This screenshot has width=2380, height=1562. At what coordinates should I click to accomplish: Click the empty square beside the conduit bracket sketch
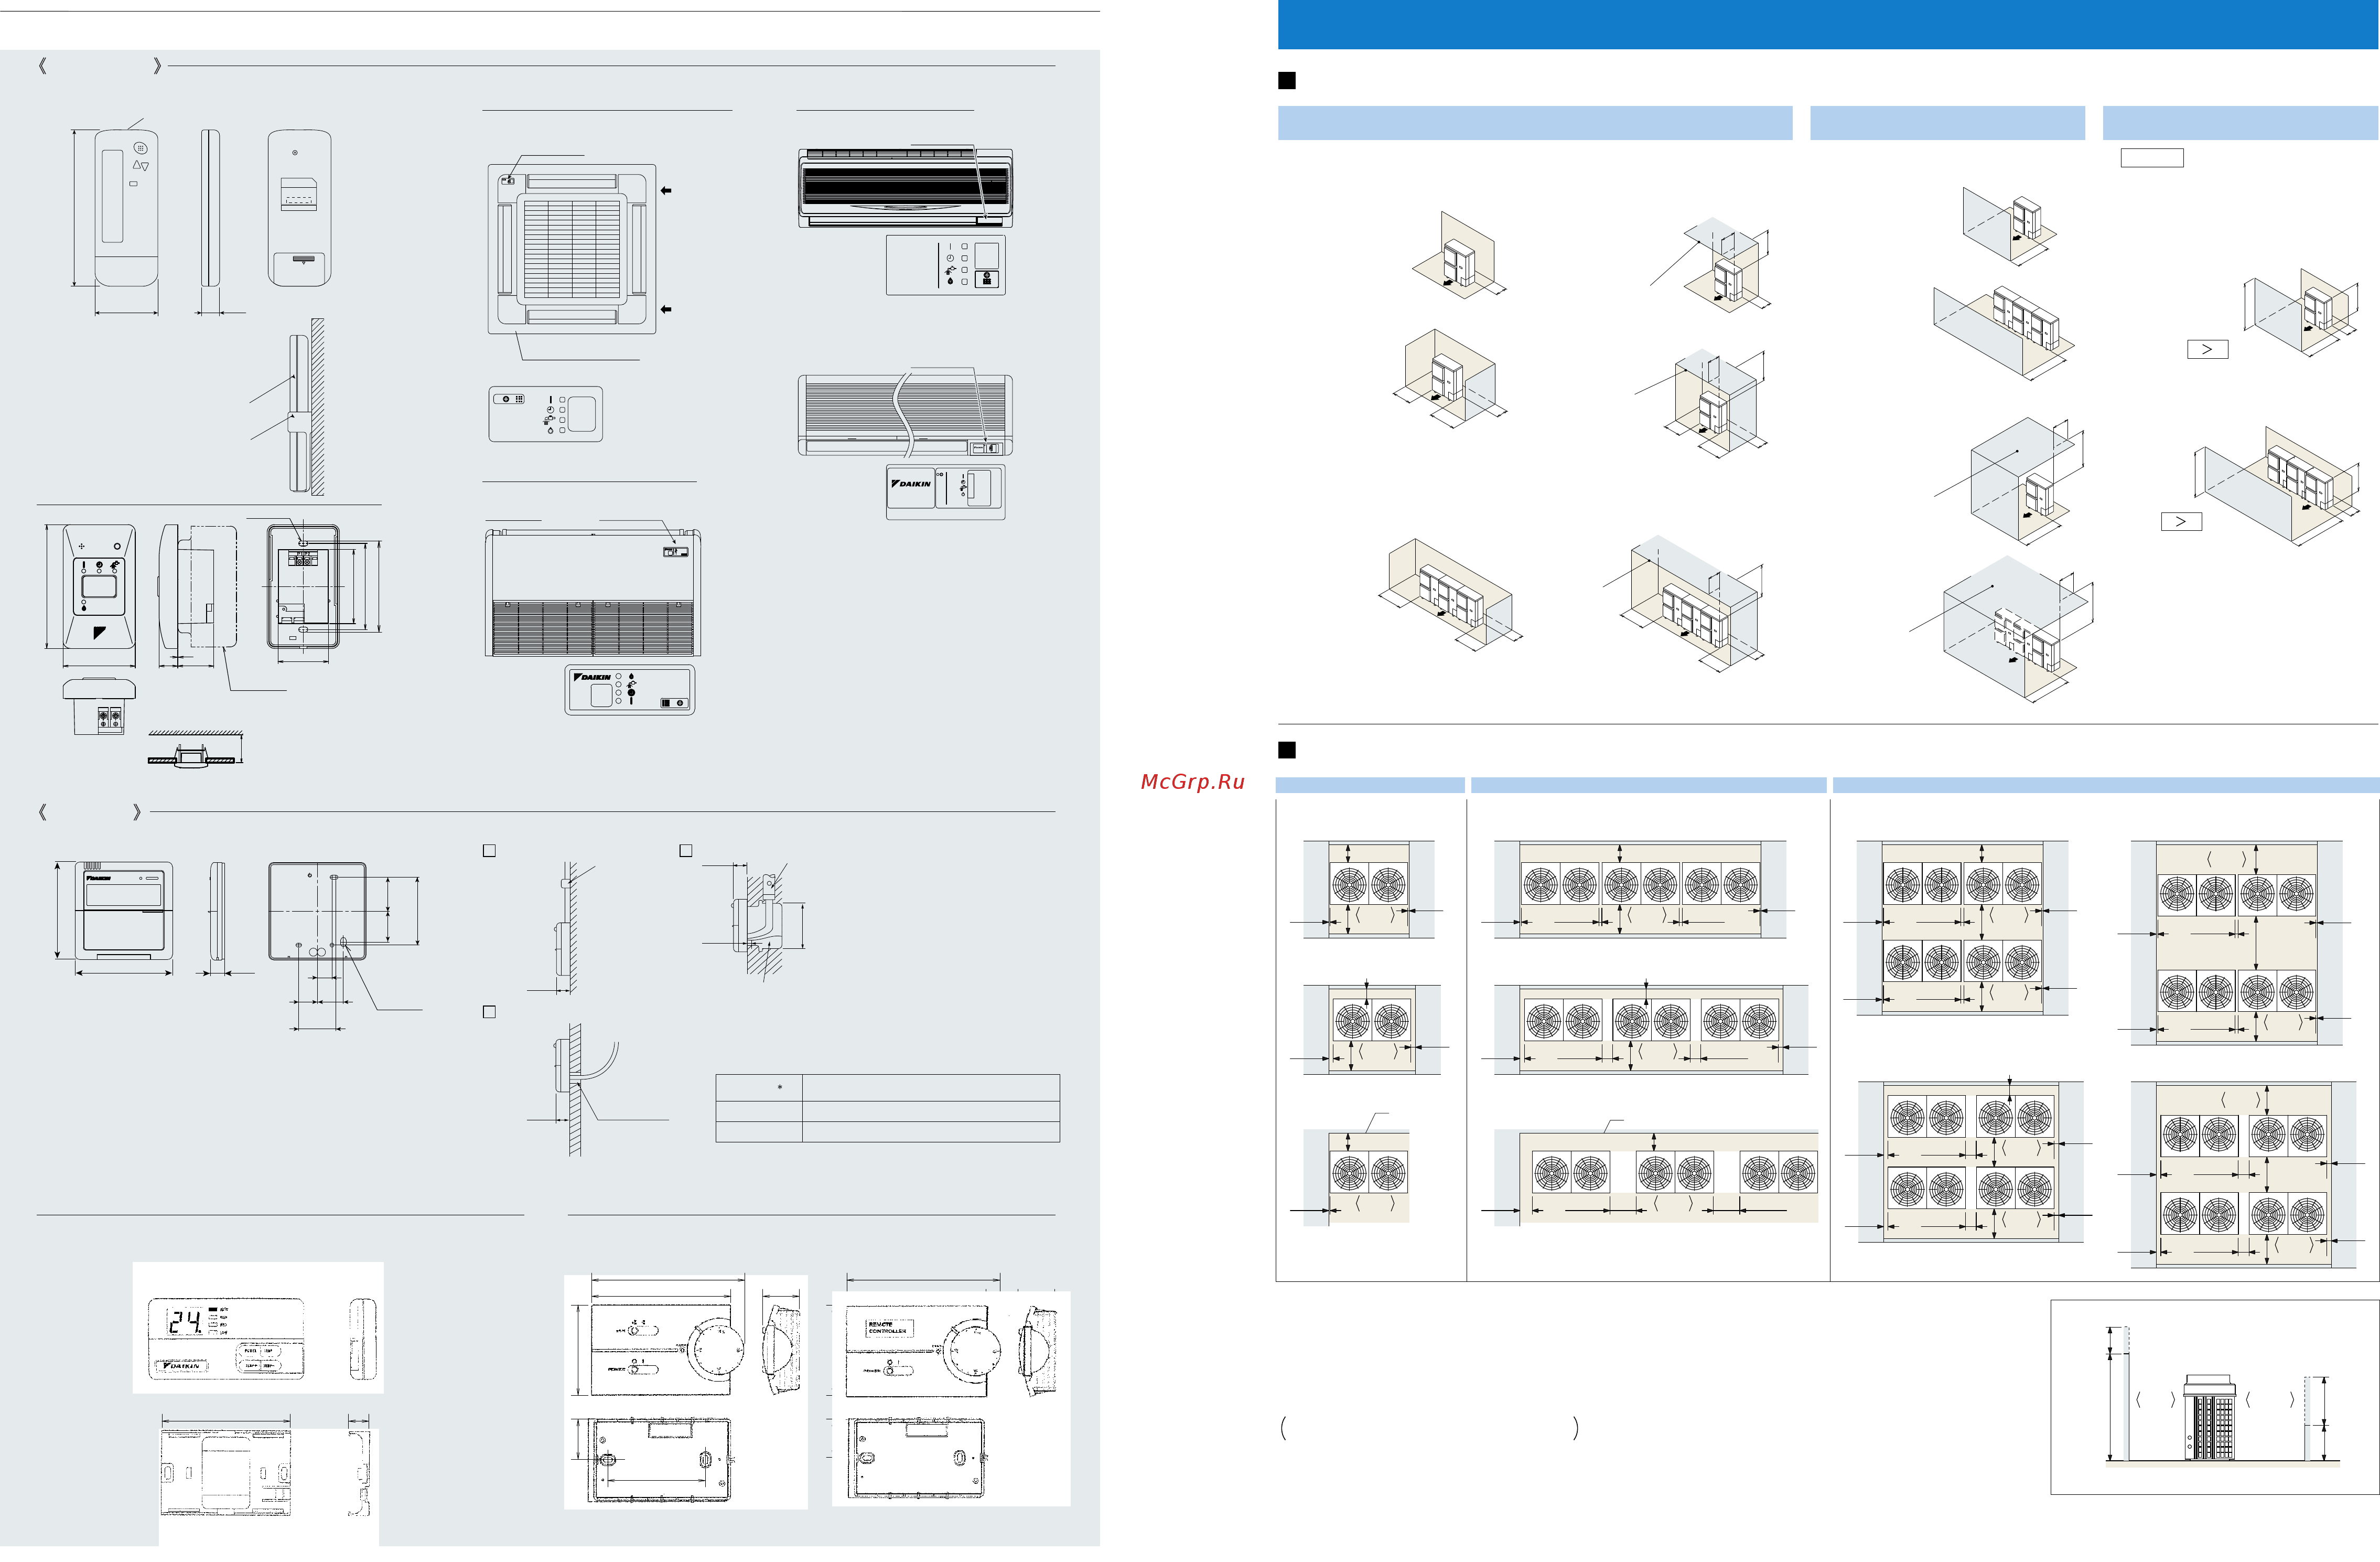tap(686, 851)
